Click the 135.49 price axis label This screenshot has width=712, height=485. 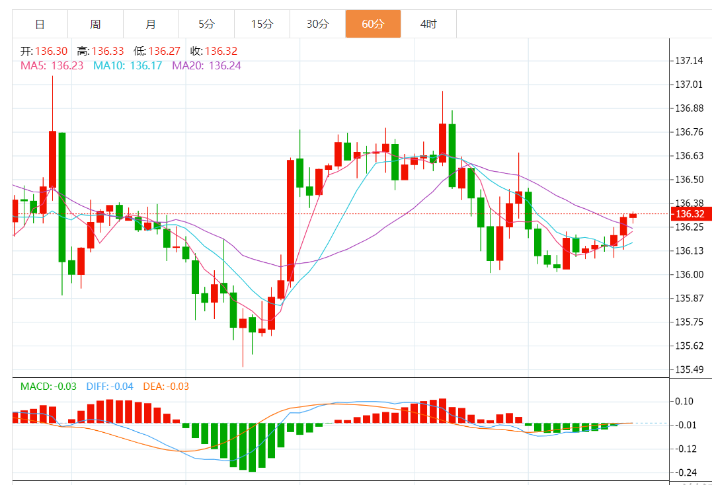click(689, 369)
